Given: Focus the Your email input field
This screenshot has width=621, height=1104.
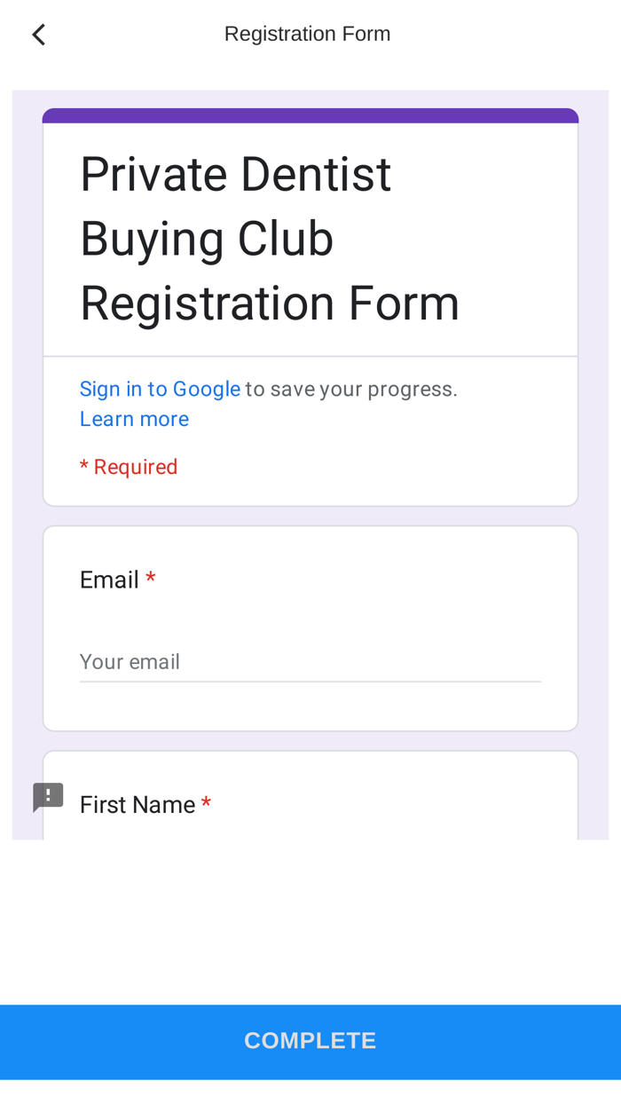Looking at the screenshot, I should point(310,661).
